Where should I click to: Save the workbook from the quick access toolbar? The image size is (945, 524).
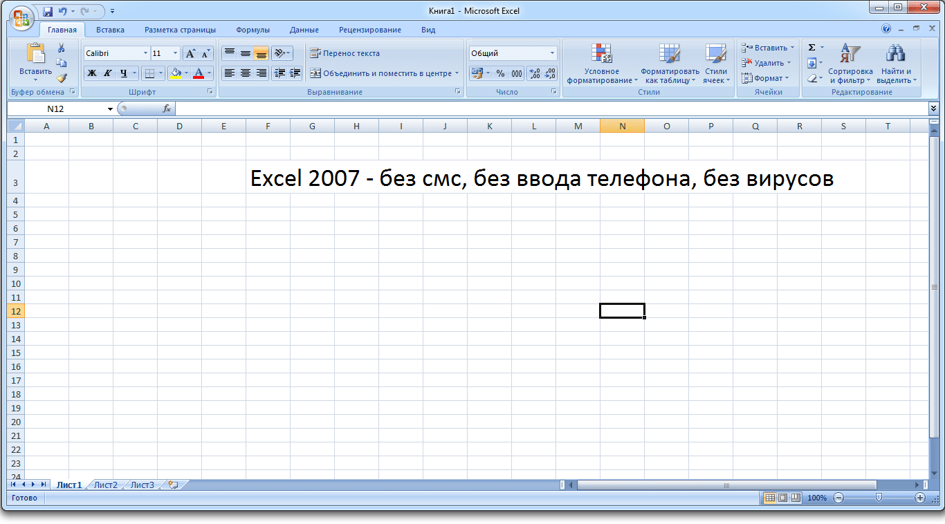[48, 11]
